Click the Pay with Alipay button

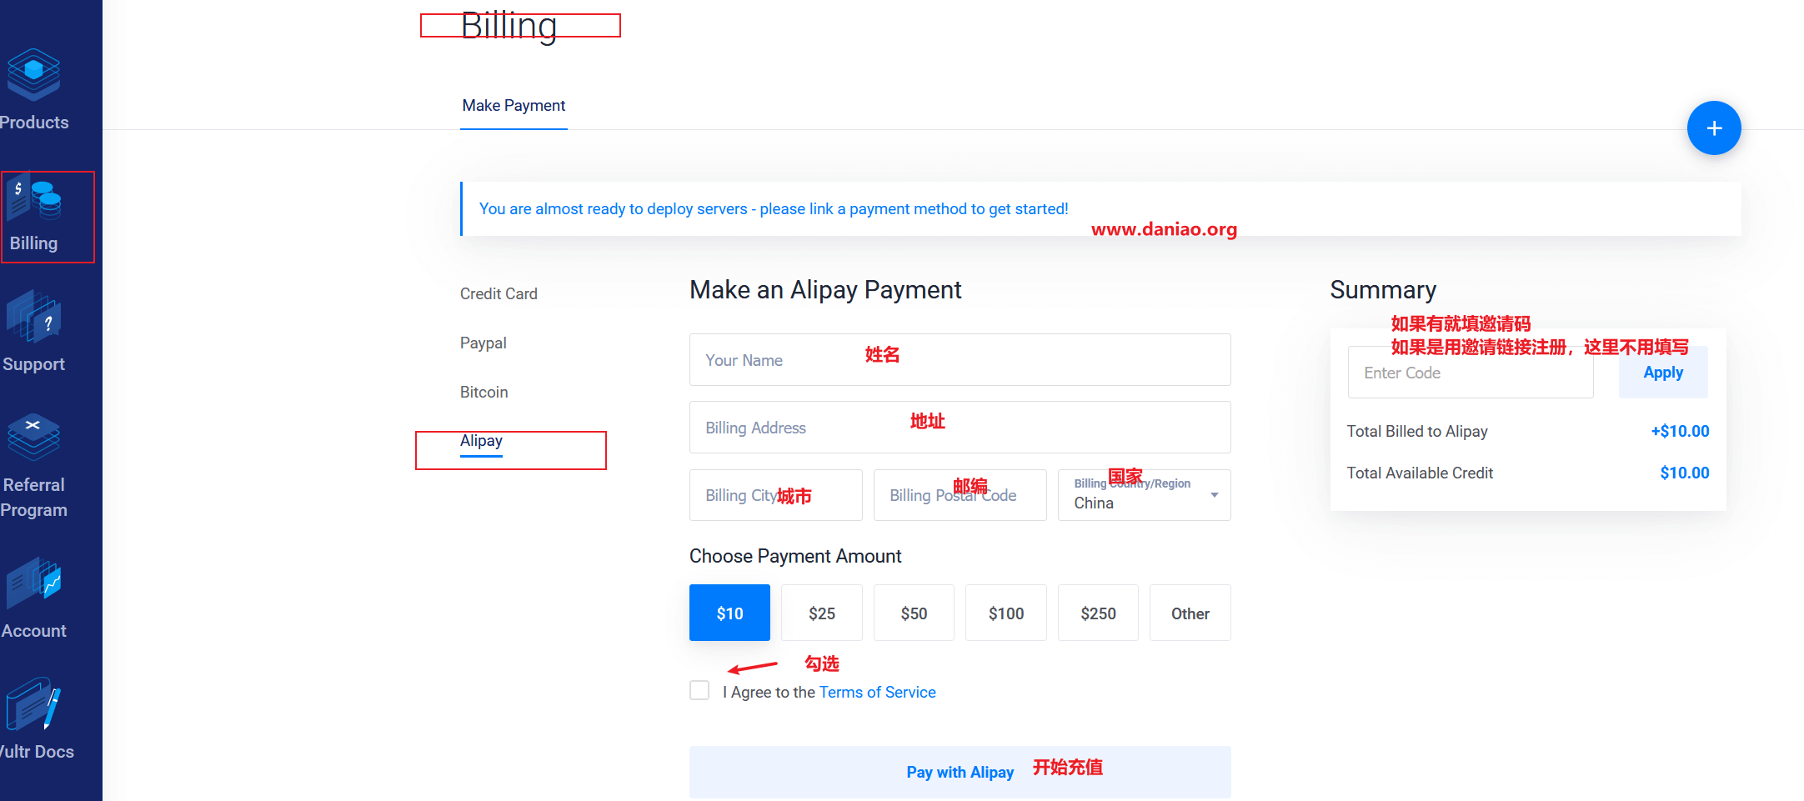[x=960, y=772]
